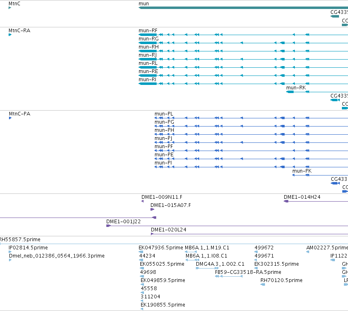Click the DME1-009N11.F clone label
The image size is (348, 311).
point(162,197)
